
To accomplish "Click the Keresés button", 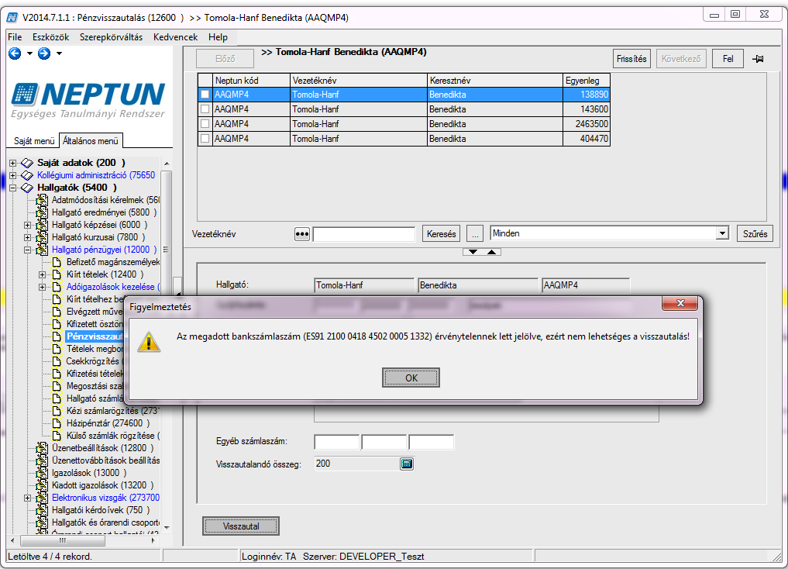I will pos(441,234).
